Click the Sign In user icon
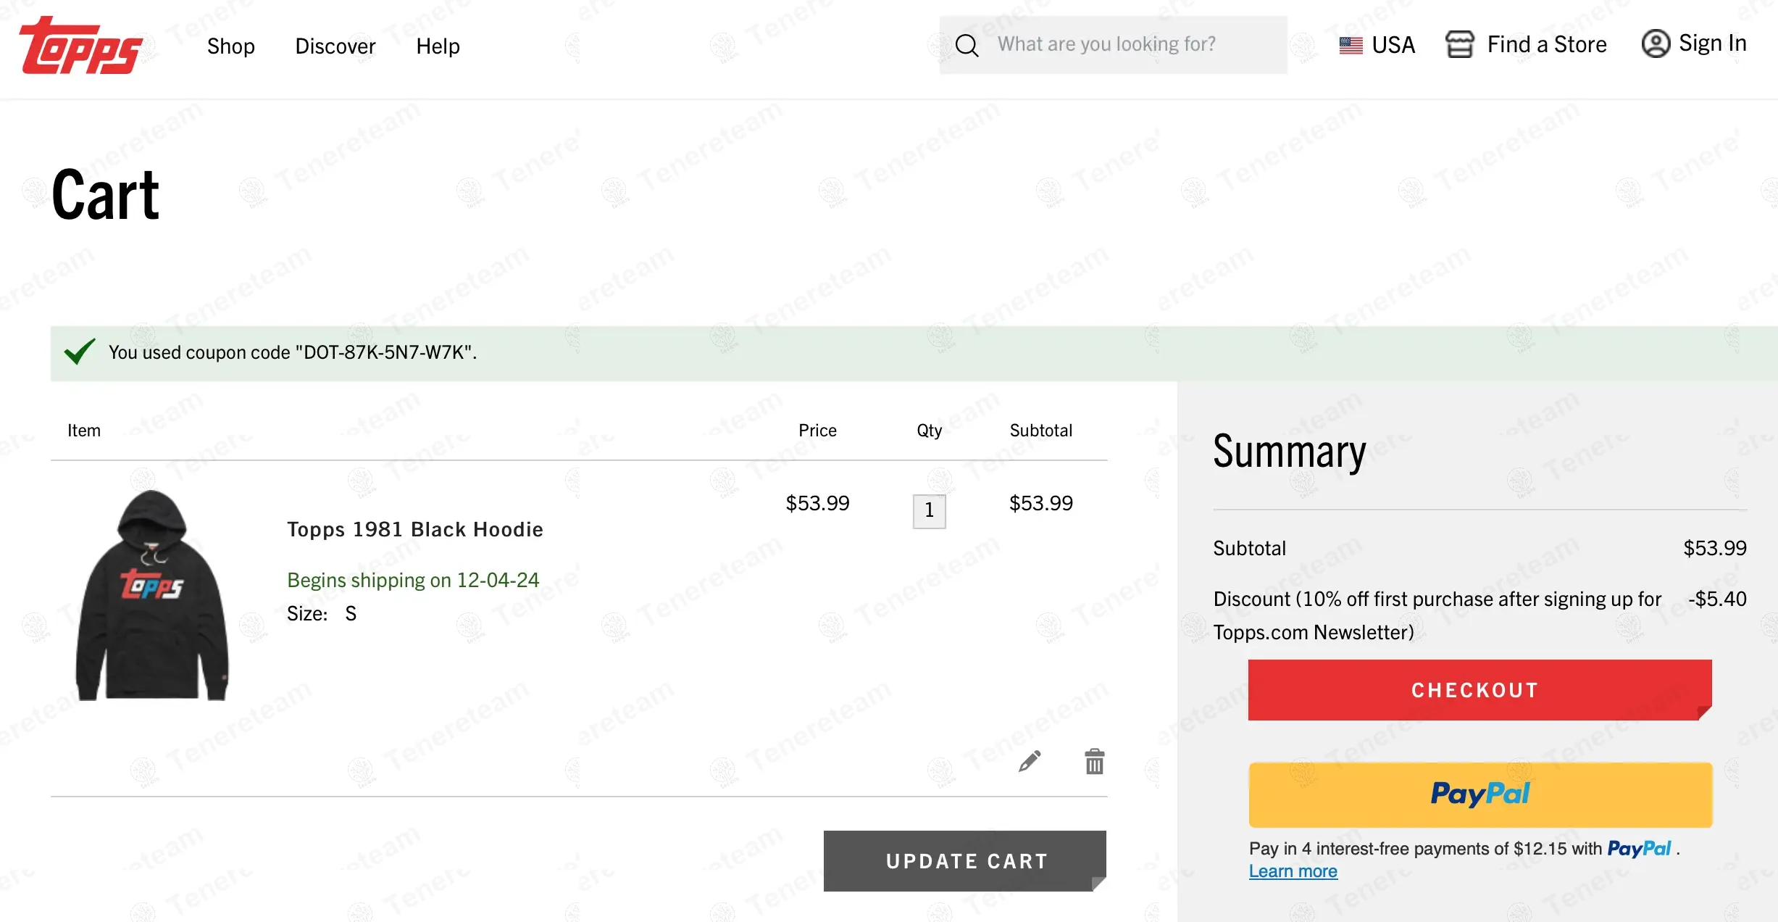Image resolution: width=1778 pixels, height=922 pixels. coord(1656,43)
